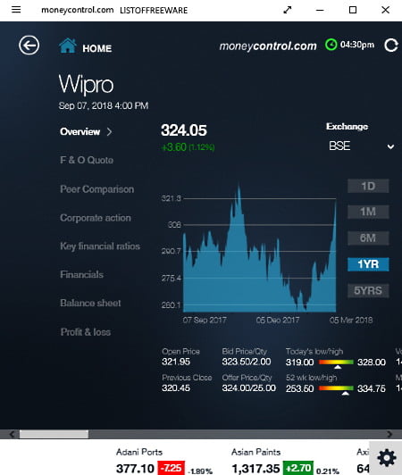Click the date Sep 07, 2018 4:00 PM
402x475 pixels.
click(x=104, y=105)
